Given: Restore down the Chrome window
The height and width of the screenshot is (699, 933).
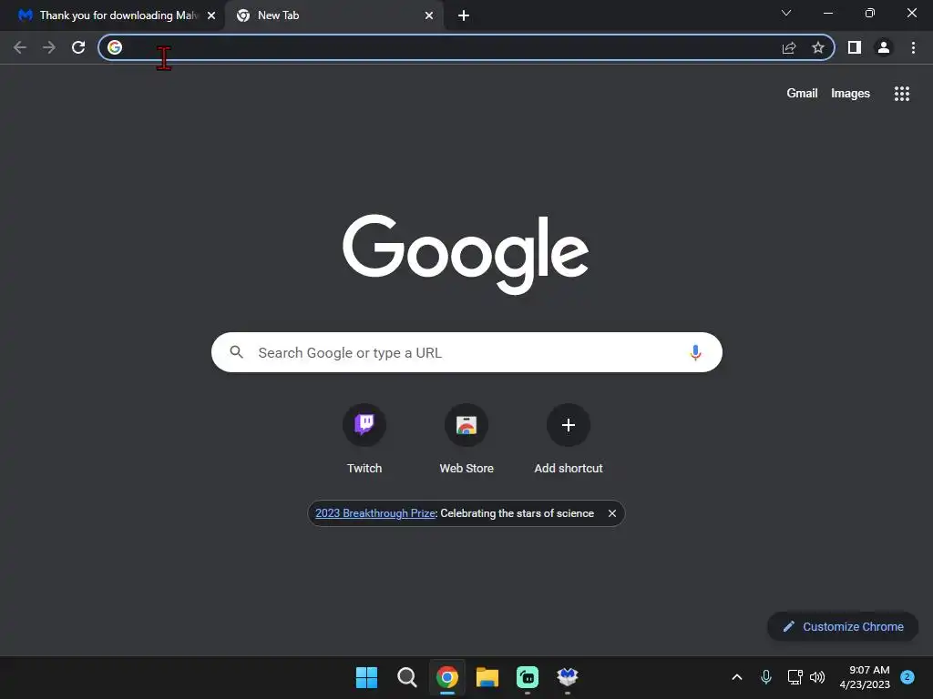Looking at the screenshot, I should click(869, 13).
